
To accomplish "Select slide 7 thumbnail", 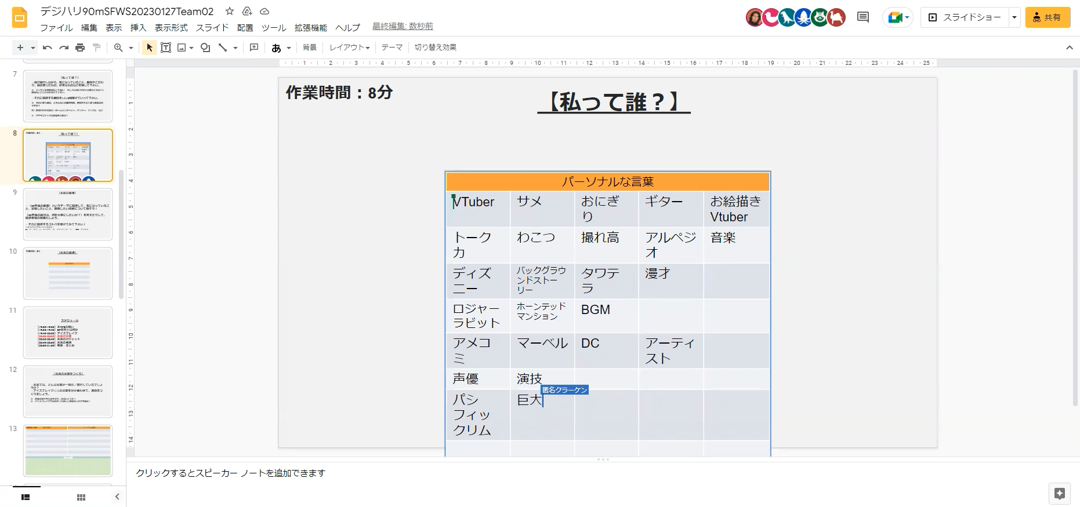I will 68,96.
